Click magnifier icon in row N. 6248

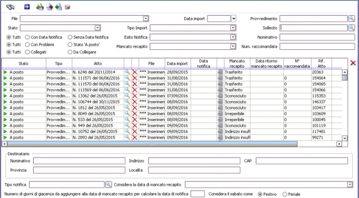point(127,72)
